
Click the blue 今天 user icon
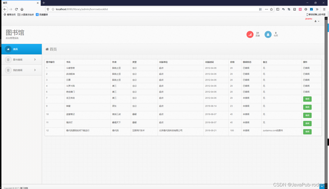268,34
